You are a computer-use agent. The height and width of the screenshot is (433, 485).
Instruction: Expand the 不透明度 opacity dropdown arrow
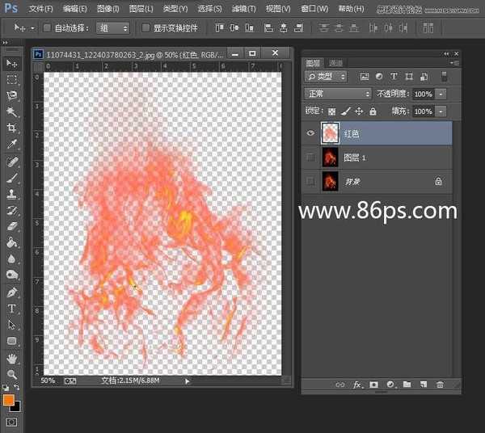click(441, 94)
